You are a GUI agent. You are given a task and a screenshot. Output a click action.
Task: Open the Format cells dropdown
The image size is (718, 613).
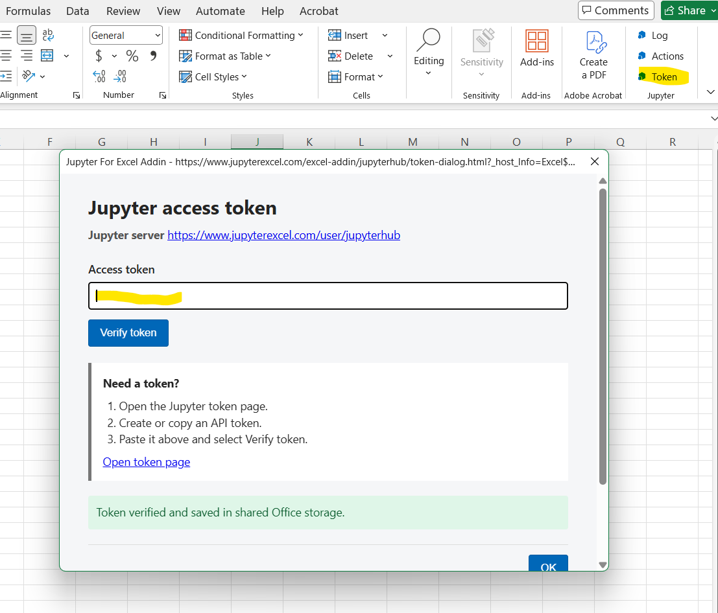pos(355,76)
